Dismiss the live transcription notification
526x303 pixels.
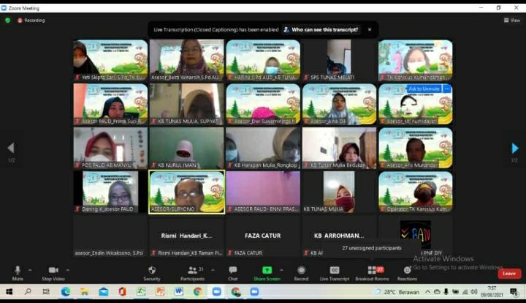click(370, 30)
